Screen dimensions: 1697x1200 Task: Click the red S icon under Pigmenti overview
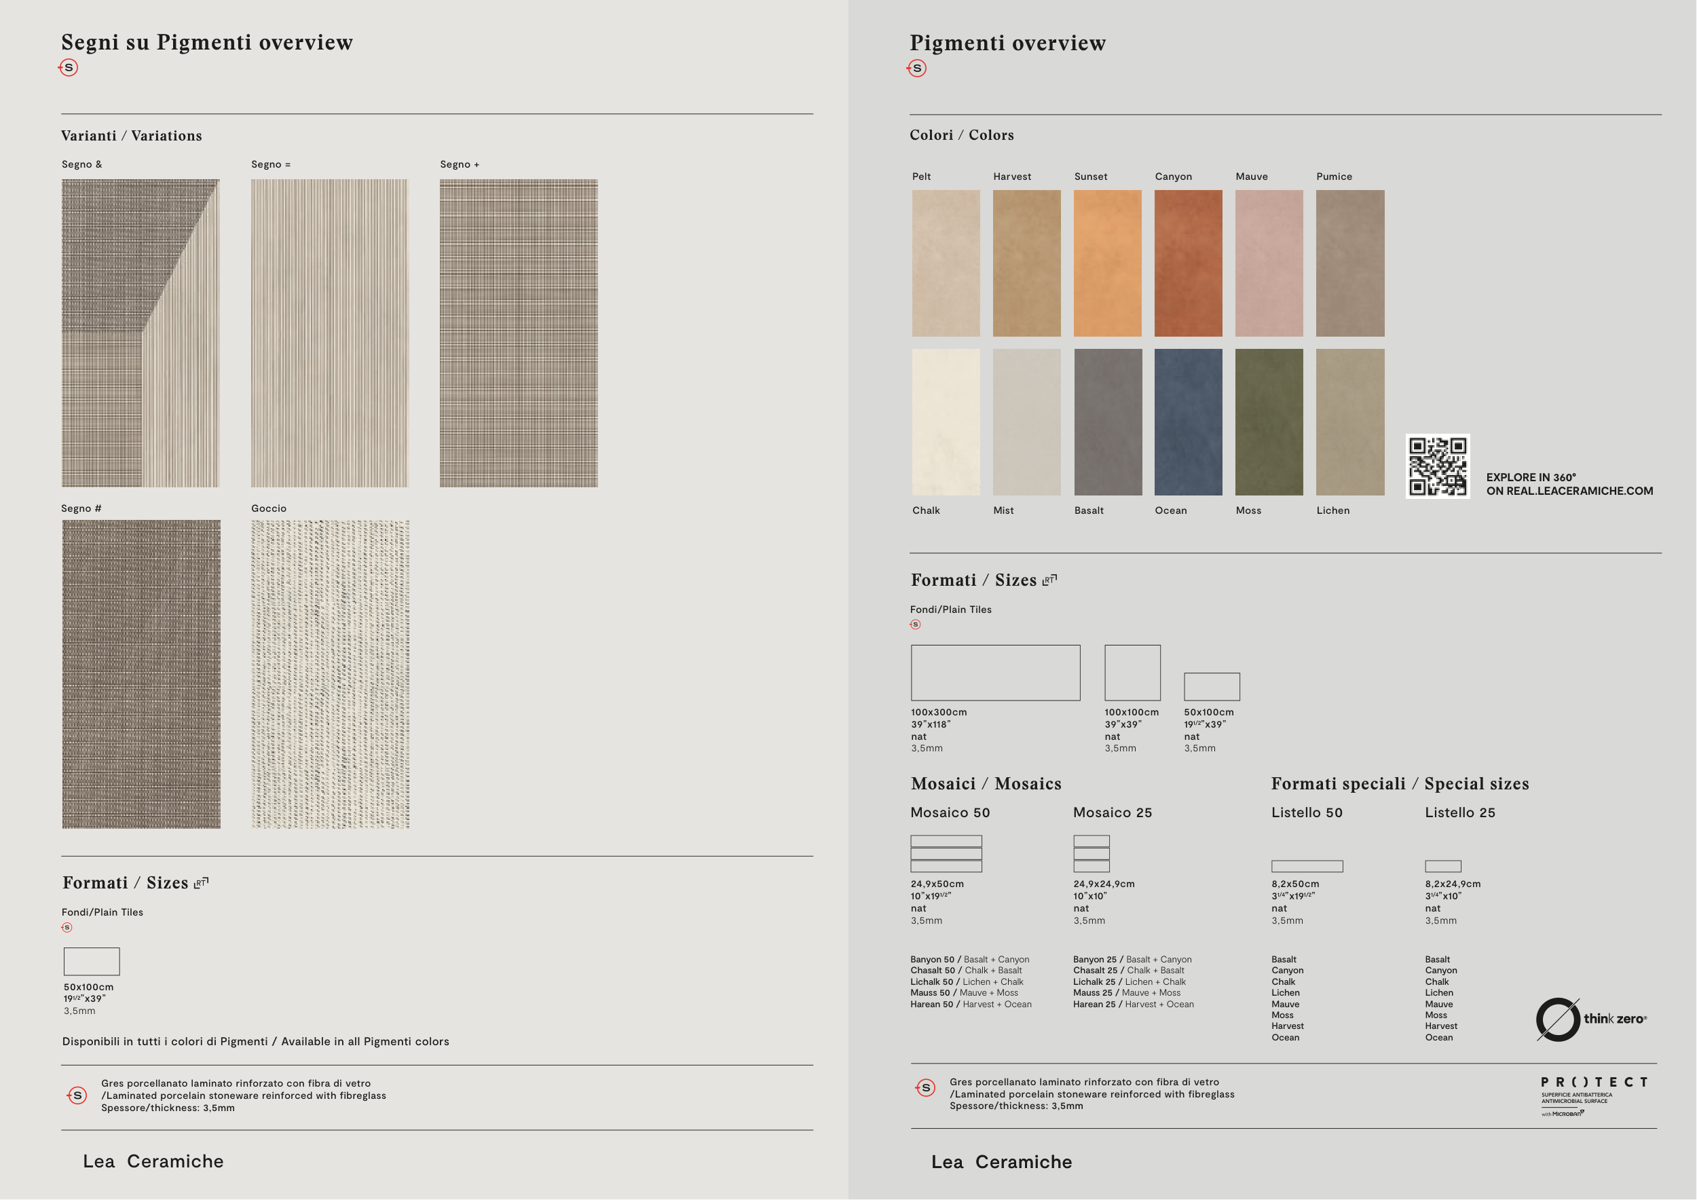pos(916,69)
